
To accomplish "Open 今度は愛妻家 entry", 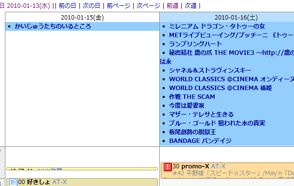I will [187, 106].
